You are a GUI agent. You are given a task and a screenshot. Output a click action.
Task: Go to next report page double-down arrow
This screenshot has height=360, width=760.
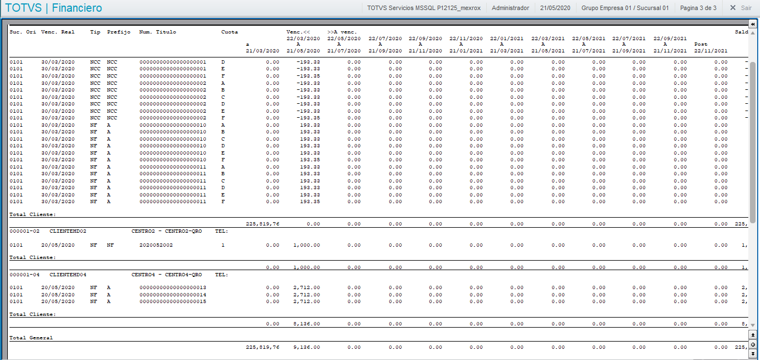753,353
